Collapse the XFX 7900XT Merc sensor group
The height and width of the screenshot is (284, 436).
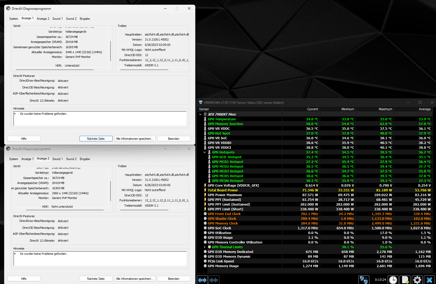click(201, 114)
